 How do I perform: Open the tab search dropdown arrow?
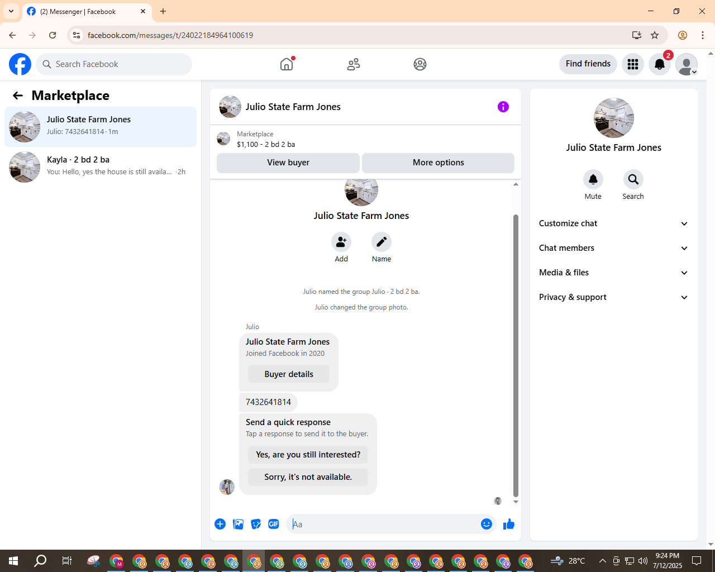[11, 11]
